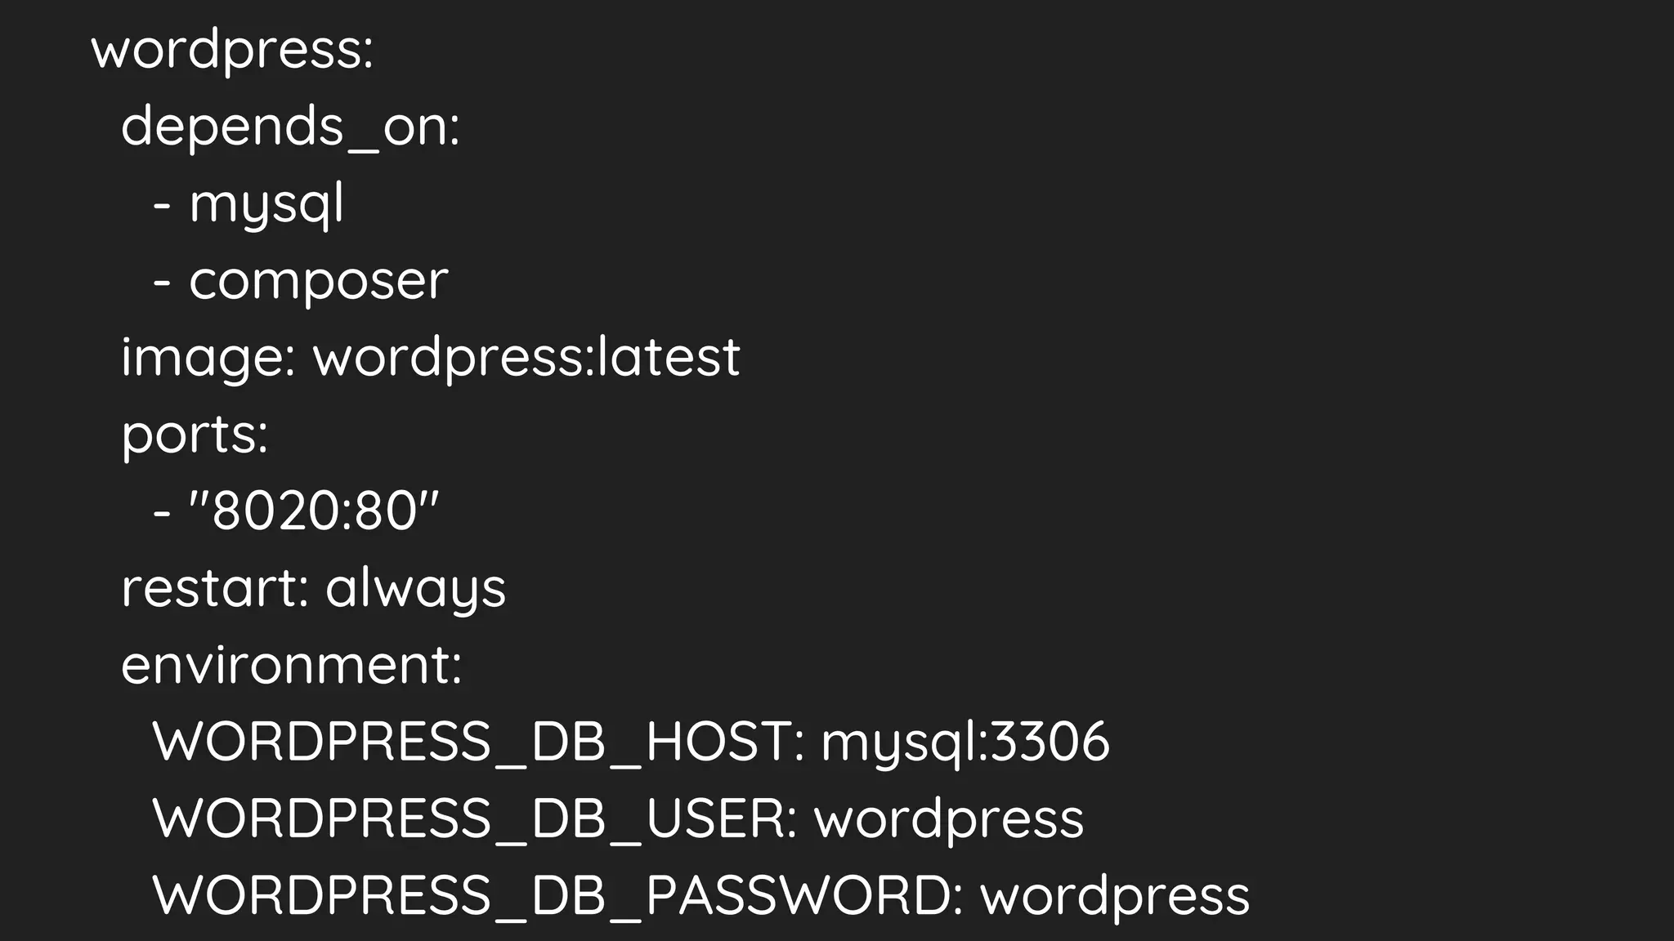Click the environment key text
This screenshot has height=941, width=1674.
point(291,665)
